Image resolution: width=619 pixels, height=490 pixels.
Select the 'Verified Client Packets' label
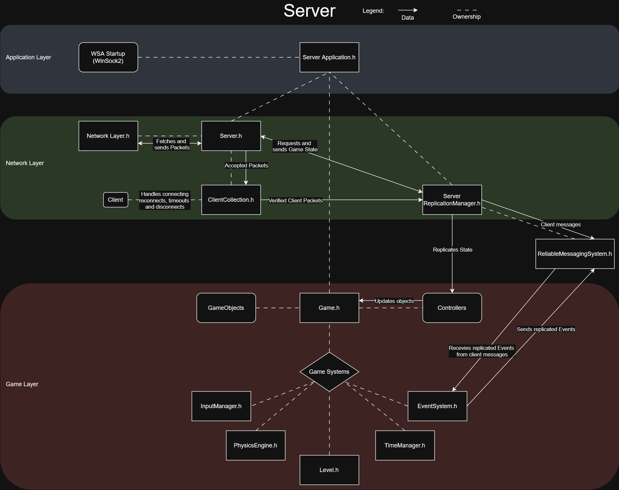click(295, 200)
